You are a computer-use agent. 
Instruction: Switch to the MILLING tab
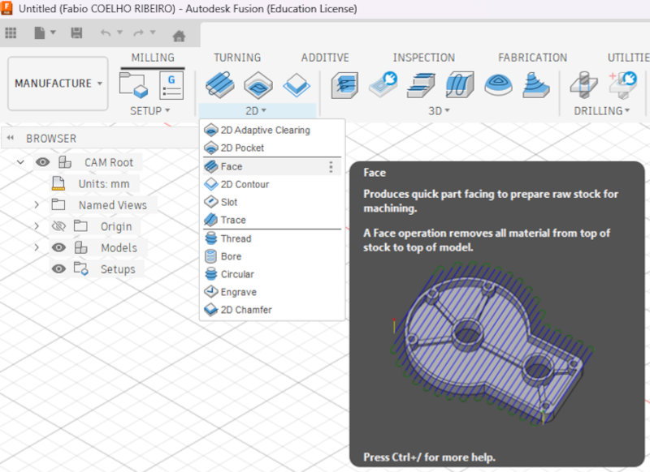coord(153,58)
